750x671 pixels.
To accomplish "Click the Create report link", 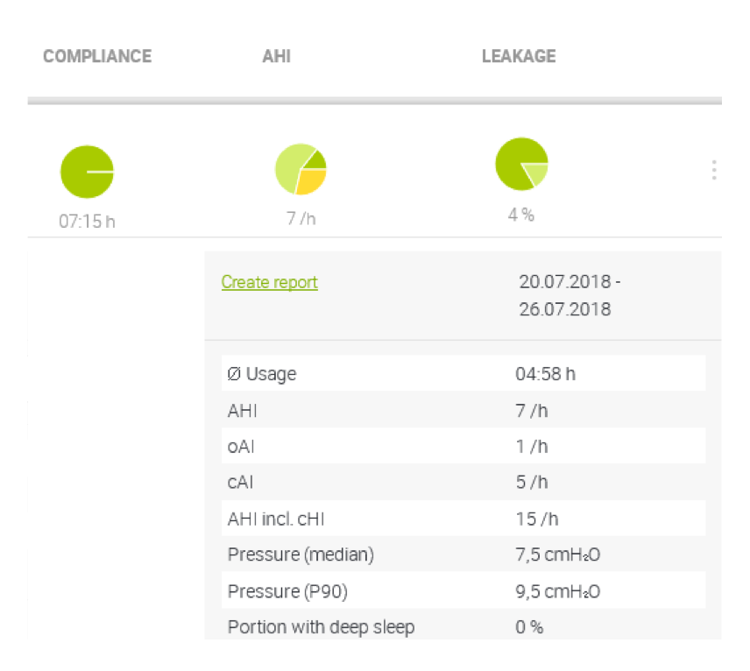I will 269,282.
